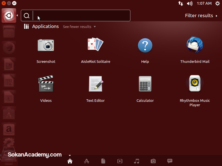
Task: Click the Applications category header
Action: (45, 26)
